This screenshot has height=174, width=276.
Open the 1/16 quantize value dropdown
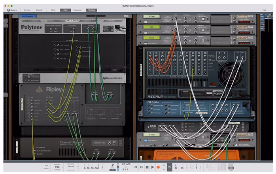pos(57,167)
